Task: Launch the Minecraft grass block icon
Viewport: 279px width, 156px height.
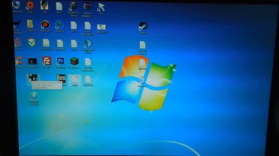Action: pyautogui.click(x=75, y=61)
